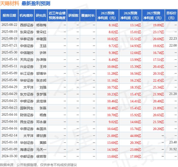This screenshot has width=178, height=167.
Task: Select the 研究员 column header
Action: pos(41,15)
